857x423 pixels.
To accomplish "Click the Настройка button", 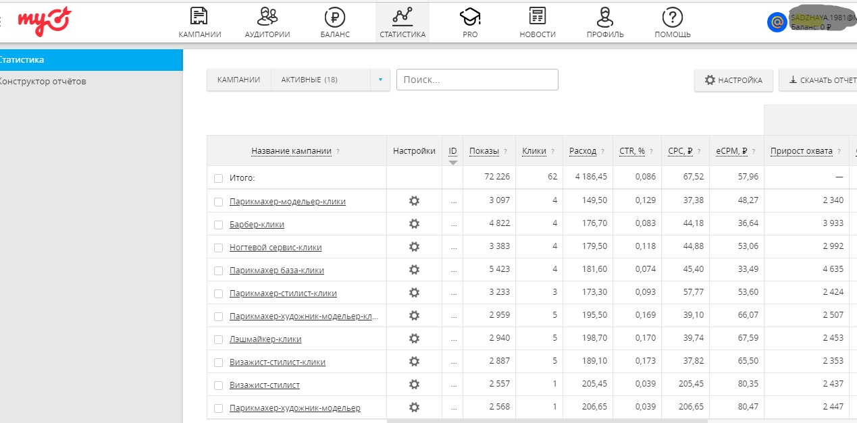I will point(733,80).
